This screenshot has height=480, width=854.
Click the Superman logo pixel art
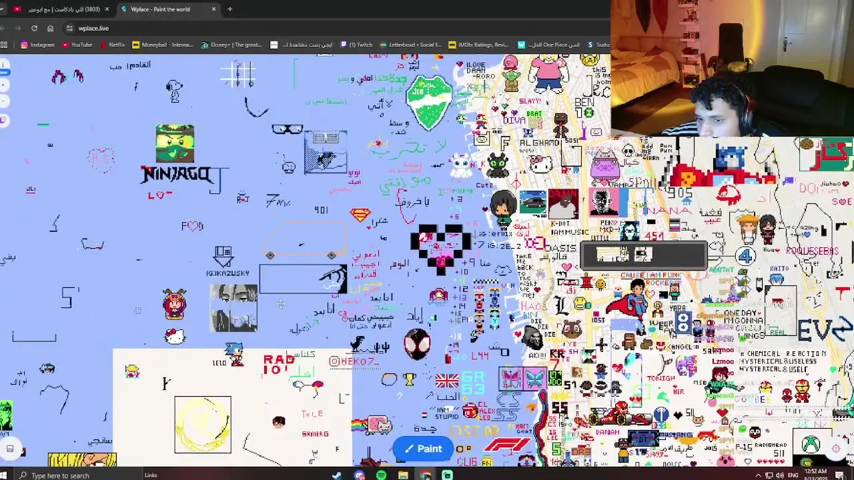point(360,215)
